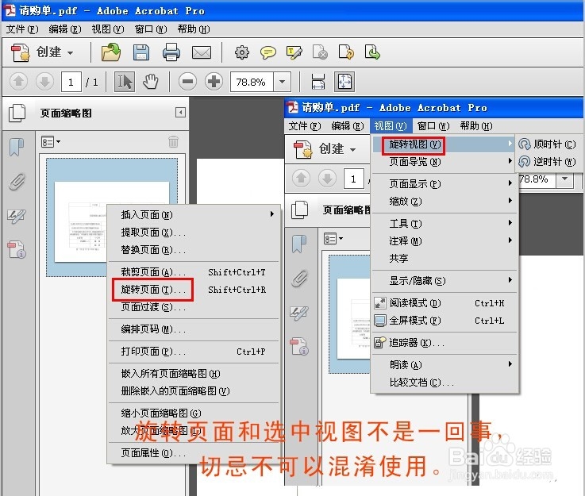Choose 旋转页面 from context menu
This screenshot has height=496, width=585.
click(193, 290)
